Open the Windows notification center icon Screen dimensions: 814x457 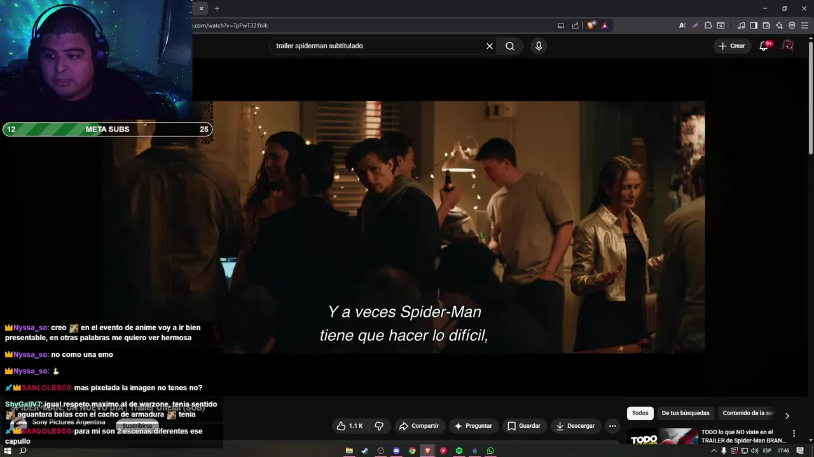[800, 451]
